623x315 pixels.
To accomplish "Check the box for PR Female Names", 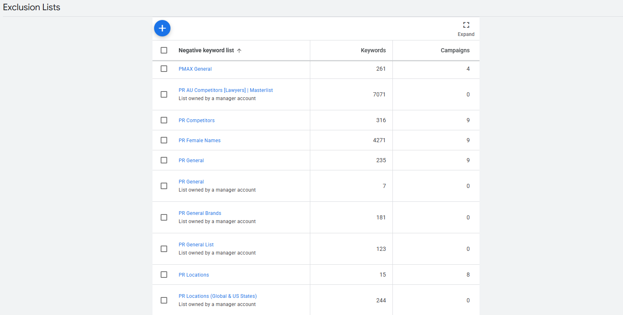I will point(164,140).
